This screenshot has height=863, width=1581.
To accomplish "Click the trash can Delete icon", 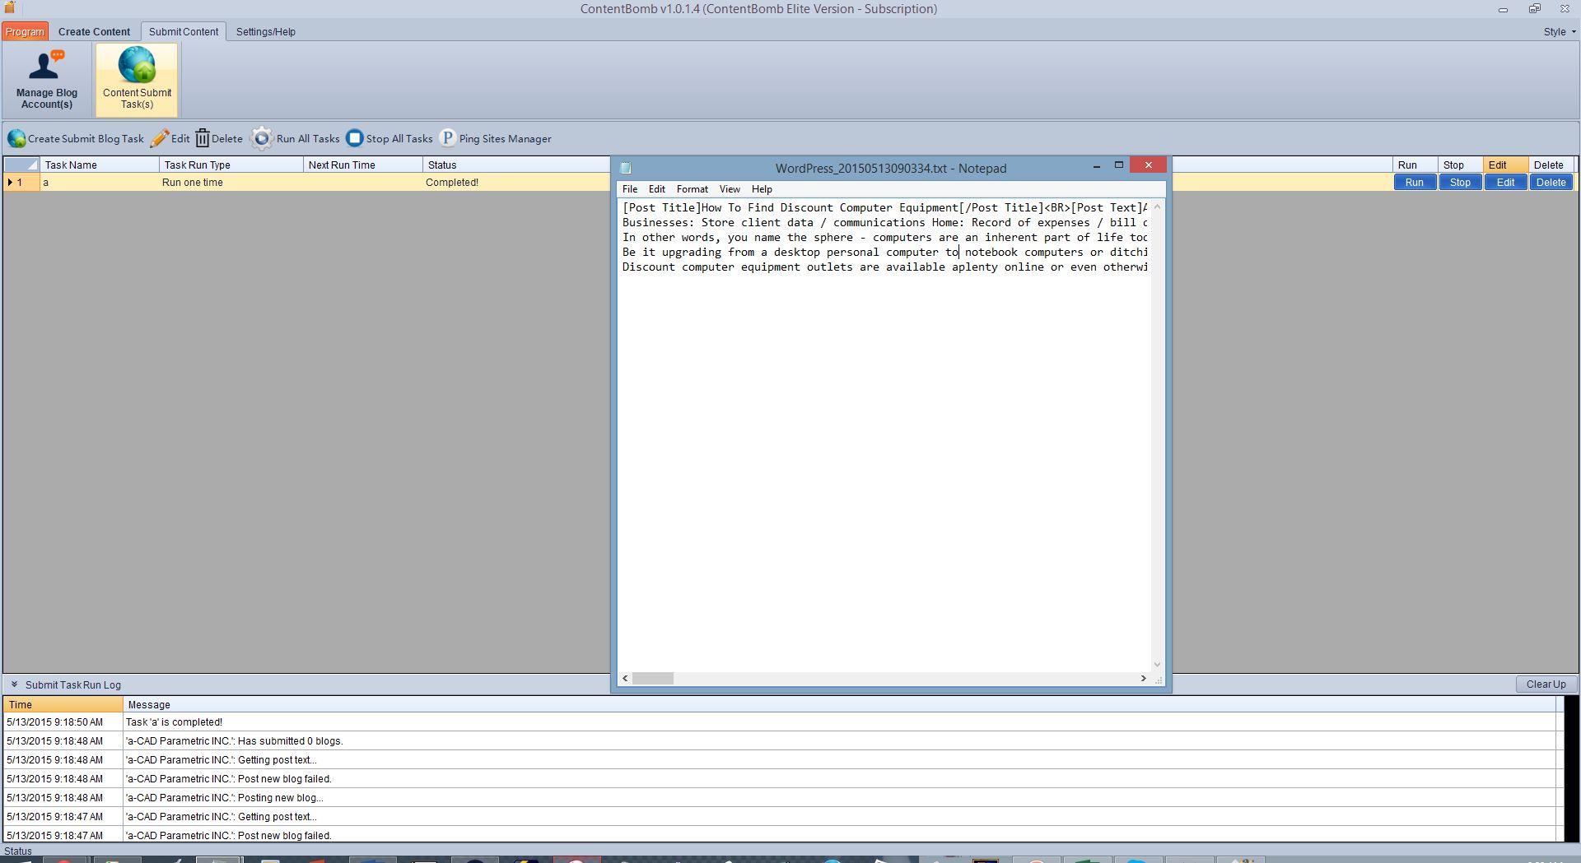I will click(203, 138).
